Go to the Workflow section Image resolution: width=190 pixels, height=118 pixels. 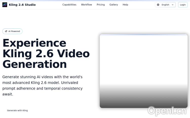coord(86,5)
